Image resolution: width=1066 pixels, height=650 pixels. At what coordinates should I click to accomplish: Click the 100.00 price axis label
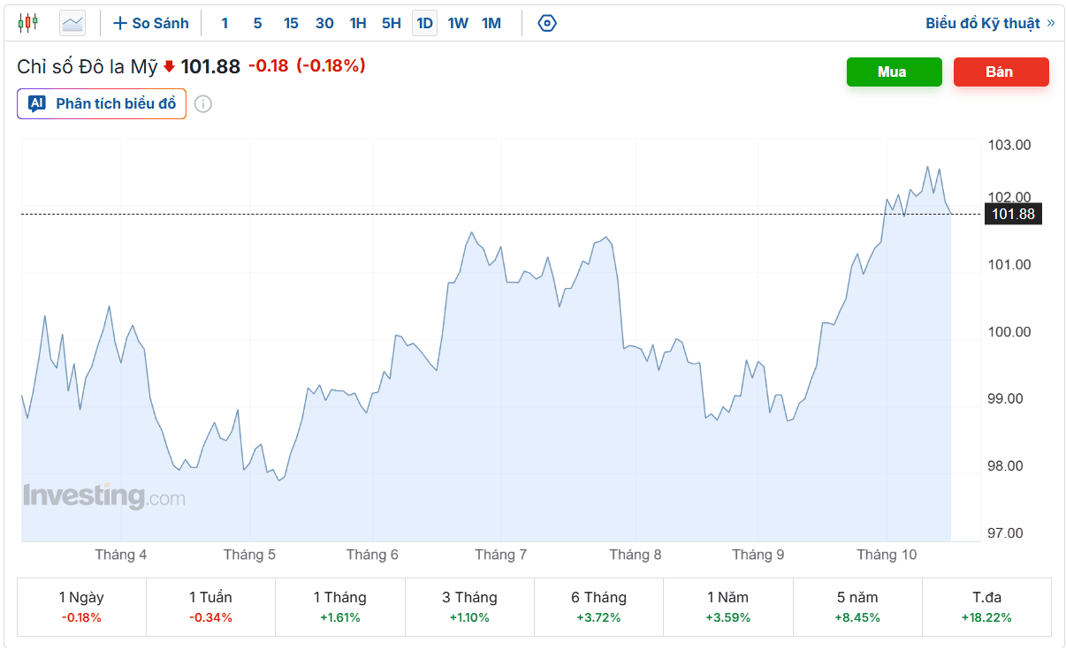coord(1009,332)
